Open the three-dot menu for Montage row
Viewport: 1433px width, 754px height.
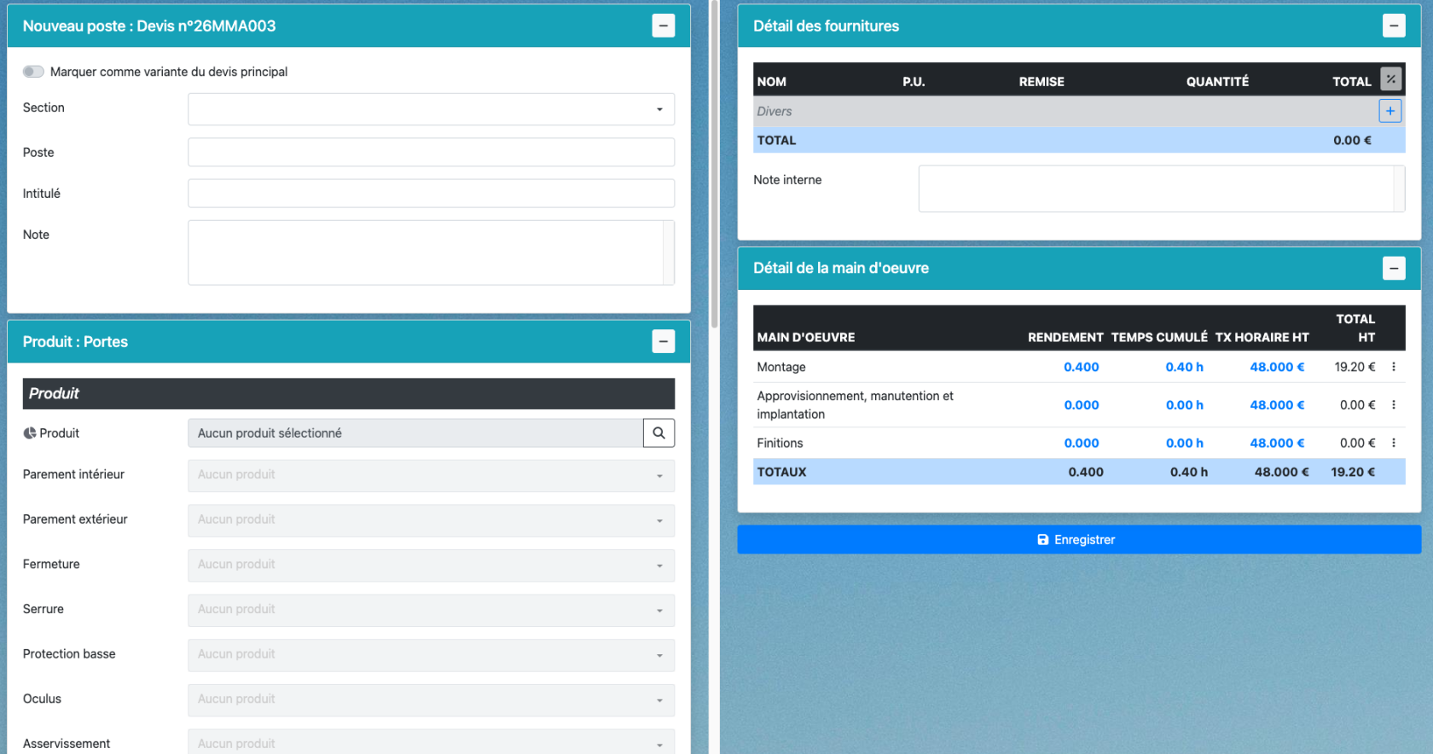pyautogui.click(x=1394, y=367)
